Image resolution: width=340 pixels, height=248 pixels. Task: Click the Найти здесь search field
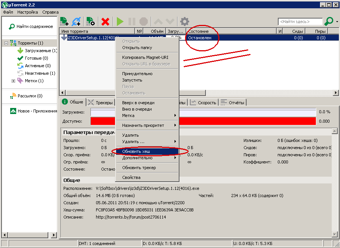click(300, 22)
